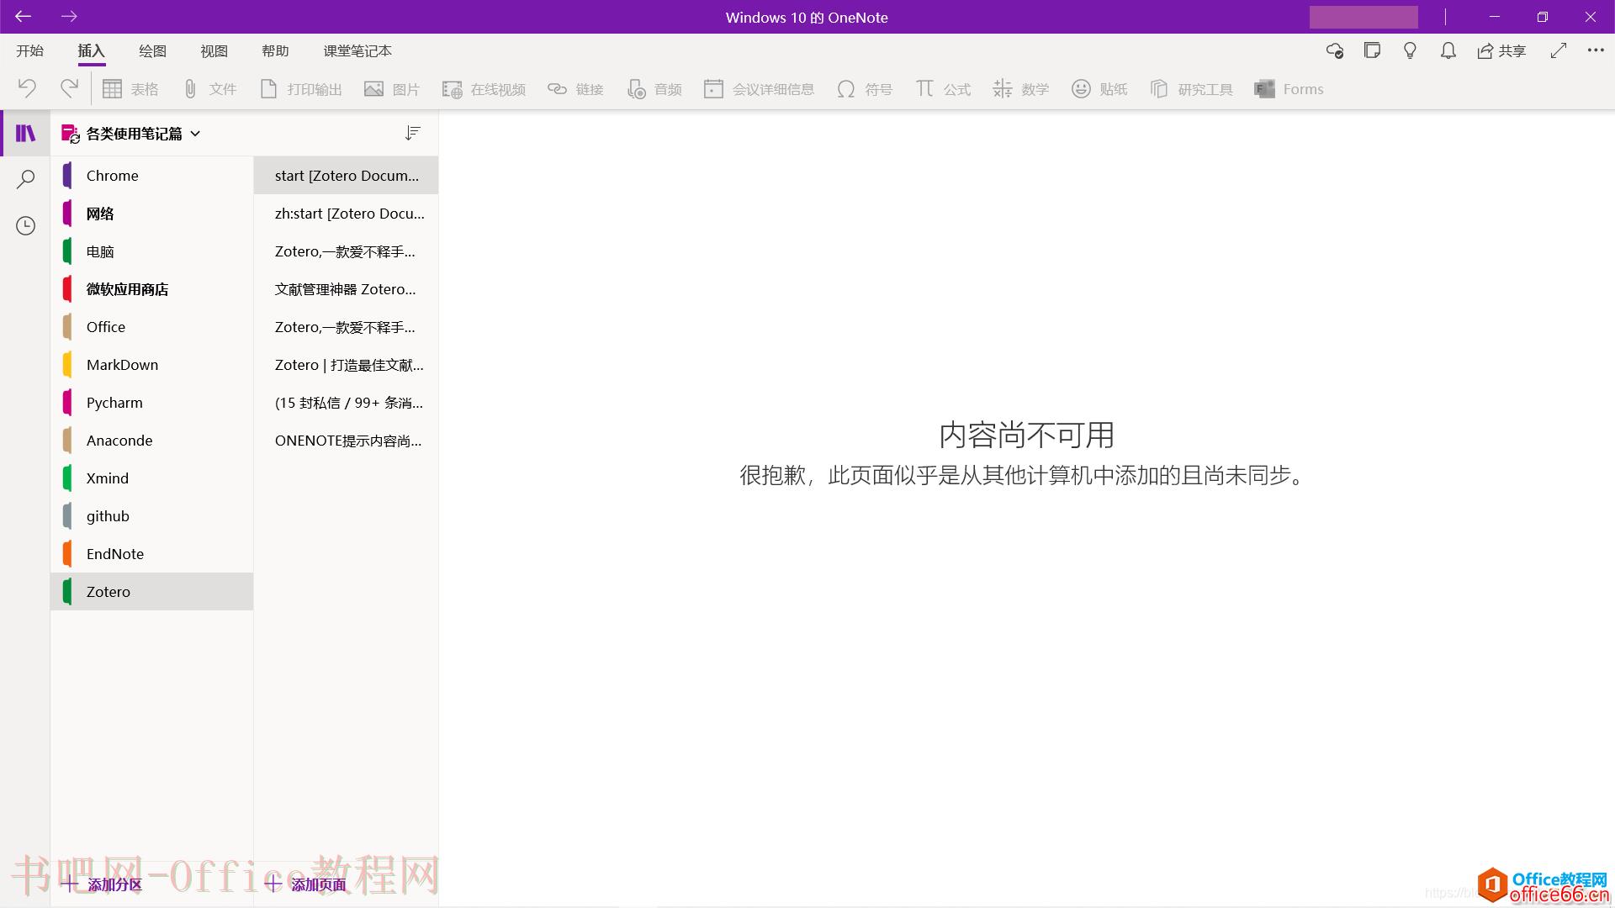
Task: Select the Anaconde section
Action: [152, 441]
